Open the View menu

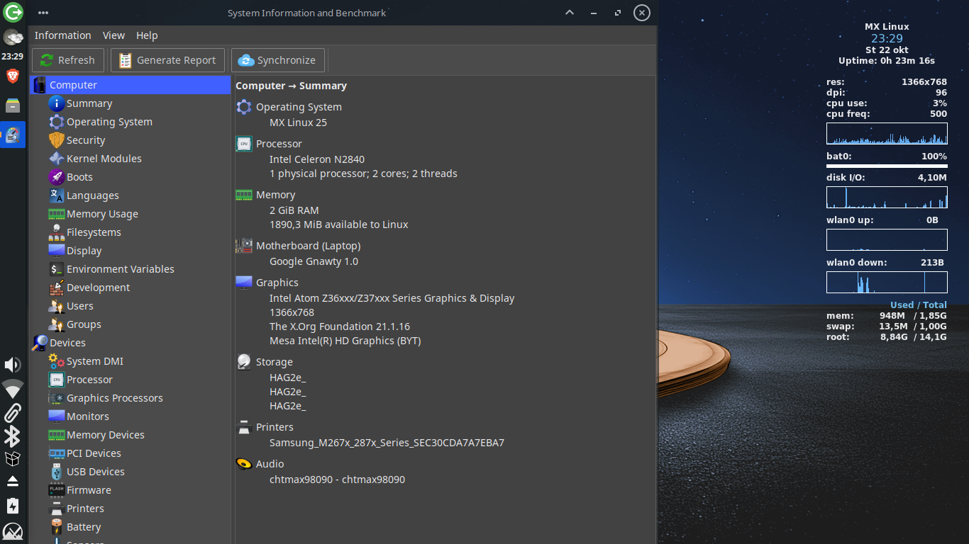pos(113,35)
